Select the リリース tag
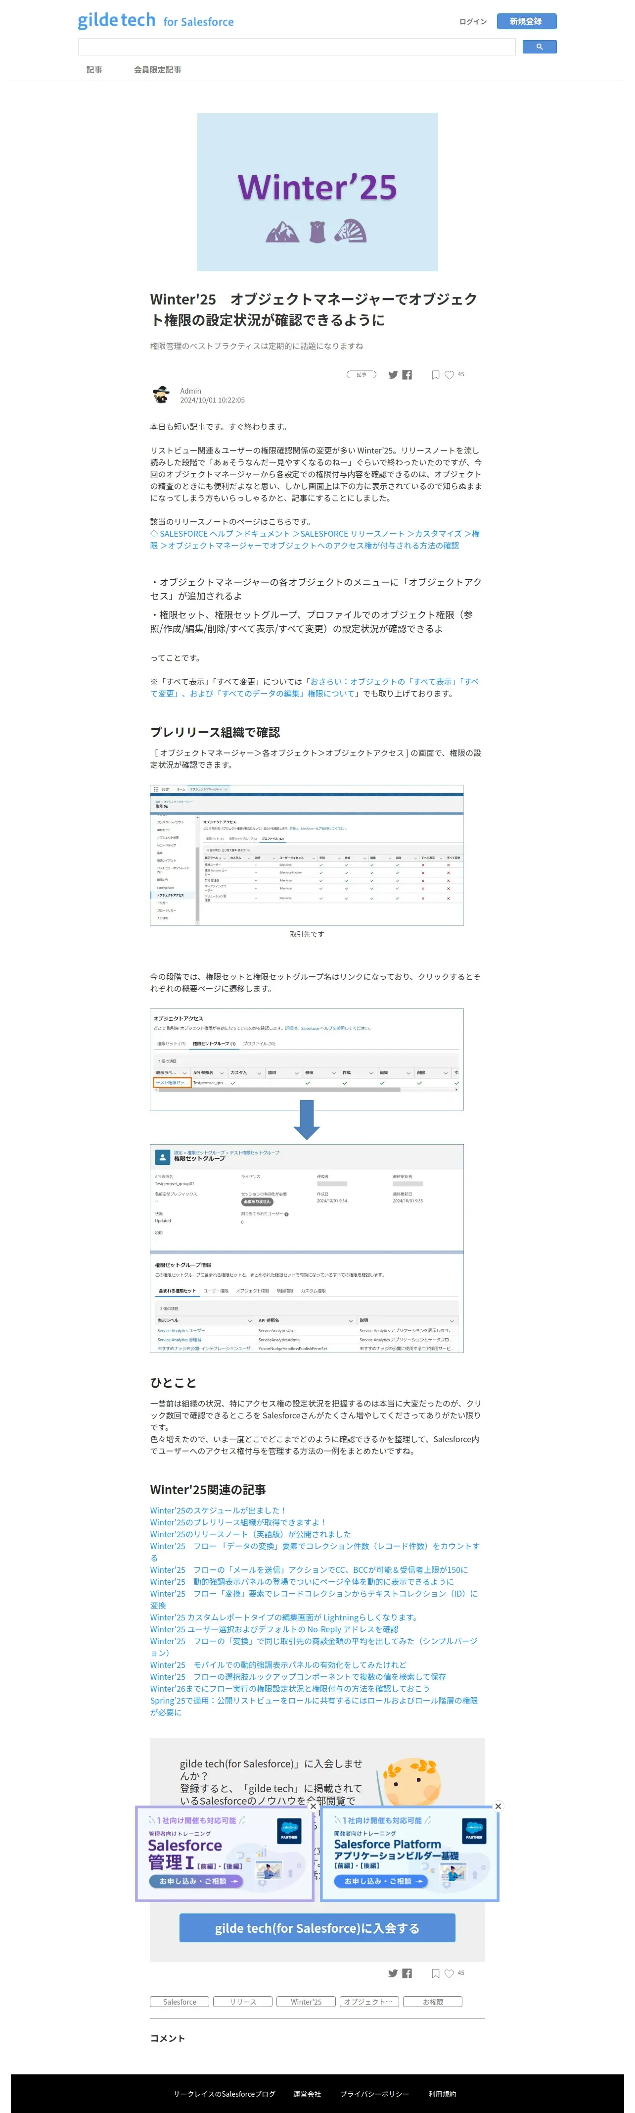 (242, 2002)
